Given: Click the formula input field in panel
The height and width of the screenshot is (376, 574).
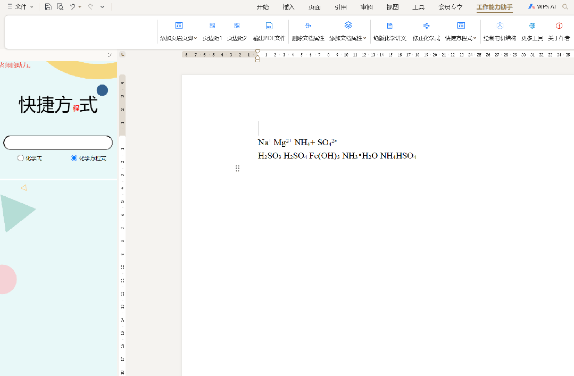Looking at the screenshot, I should (58, 143).
